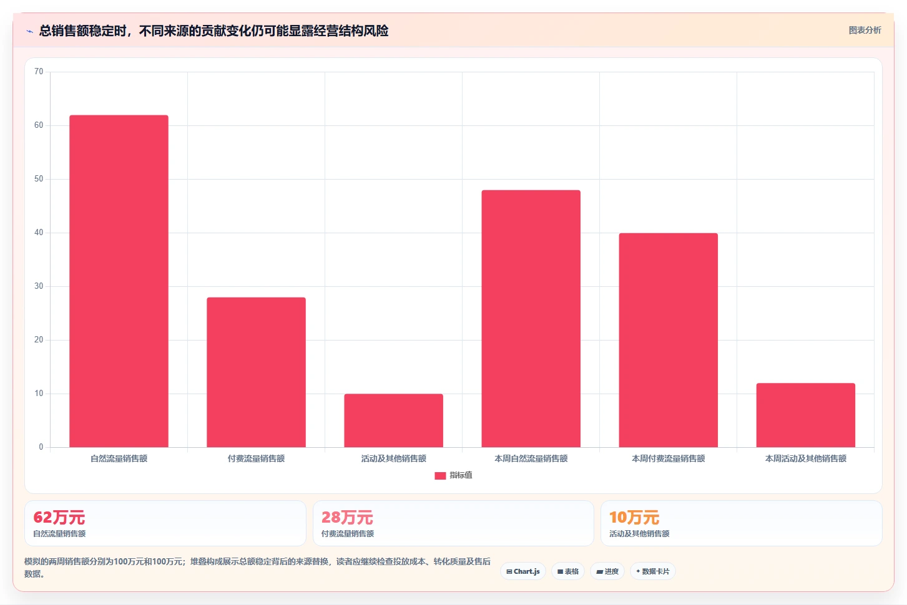Click the footnote text starting 模拟的两周销售额
The width and height of the screenshot is (907, 605).
click(x=257, y=568)
